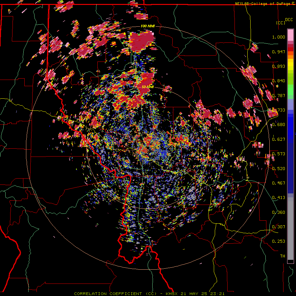Click the 100 NMI range ring label

coord(148,26)
